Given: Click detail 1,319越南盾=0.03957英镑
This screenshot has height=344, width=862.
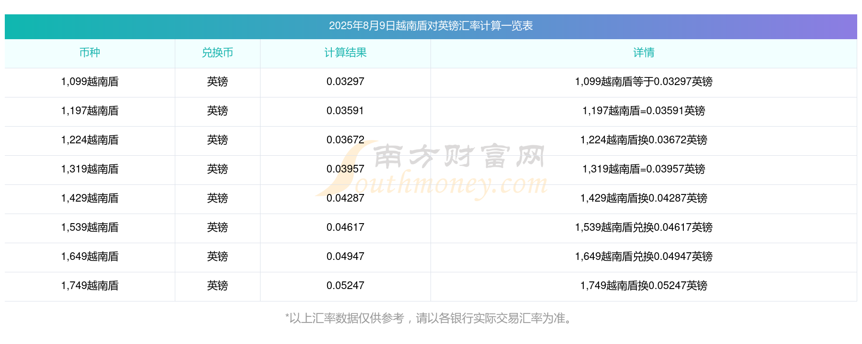Looking at the screenshot, I should point(644,169).
